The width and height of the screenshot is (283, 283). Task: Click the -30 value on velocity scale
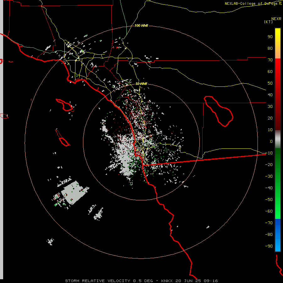[x=269, y=176]
